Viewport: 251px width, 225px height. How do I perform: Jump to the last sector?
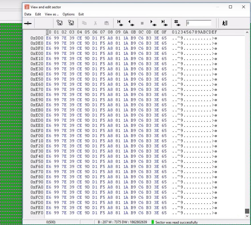(164, 23)
